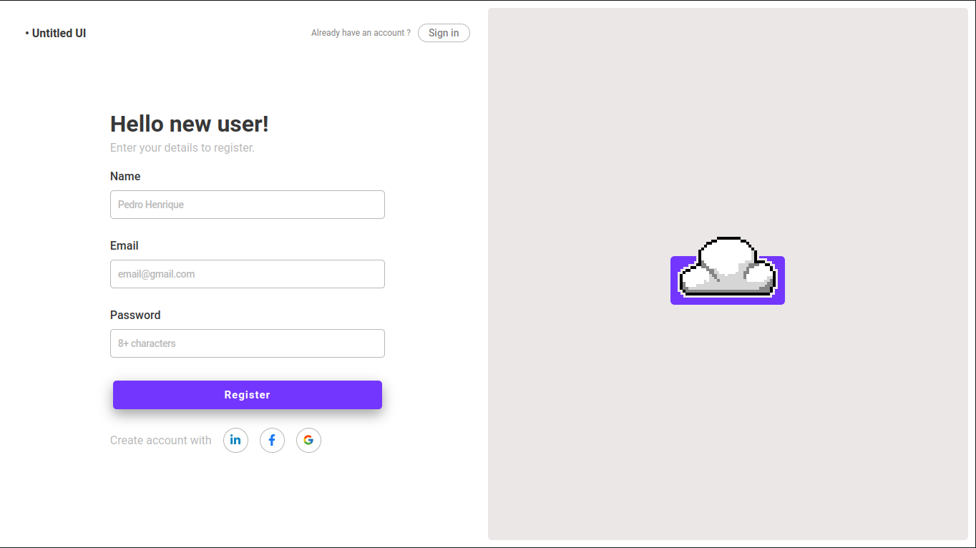Click the Untitled UI logo
The height and width of the screenshot is (548, 976).
click(x=56, y=33)
